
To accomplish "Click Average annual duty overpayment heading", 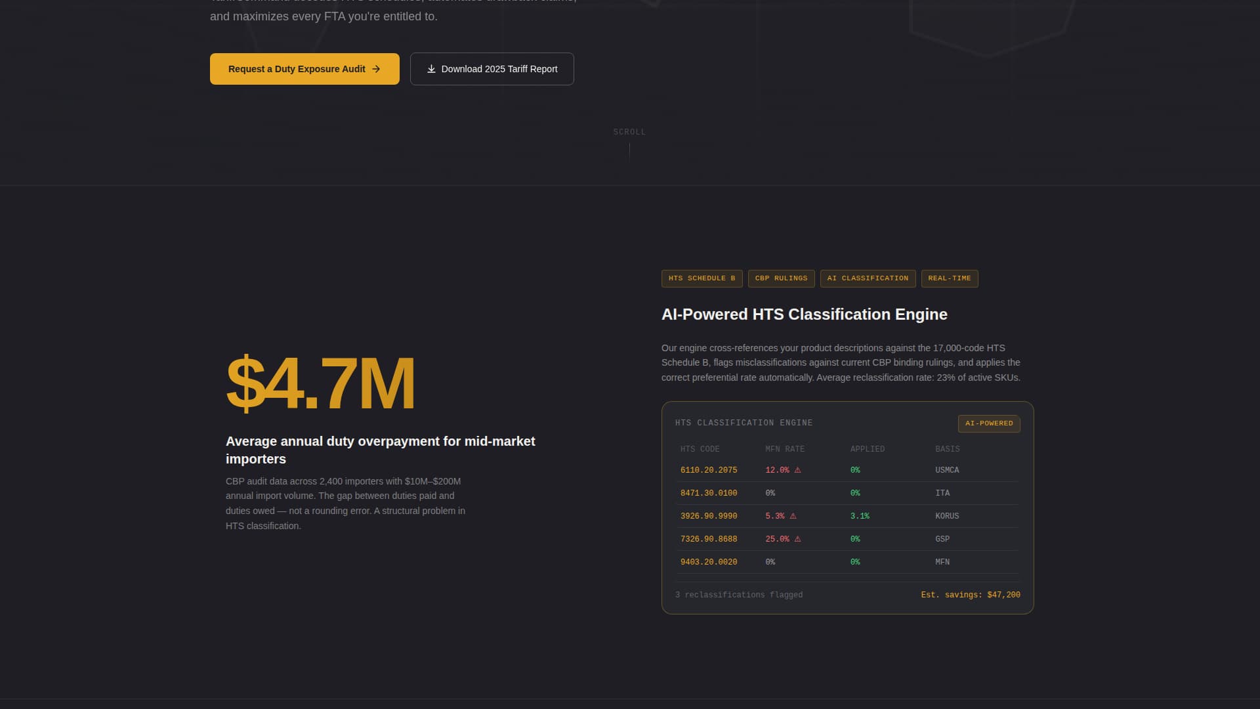I will (x=381, y=450).
